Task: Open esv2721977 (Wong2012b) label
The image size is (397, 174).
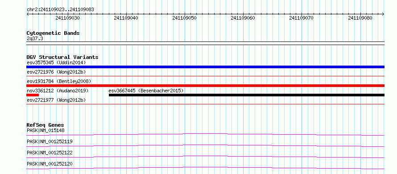Action: tap(57, 100)
